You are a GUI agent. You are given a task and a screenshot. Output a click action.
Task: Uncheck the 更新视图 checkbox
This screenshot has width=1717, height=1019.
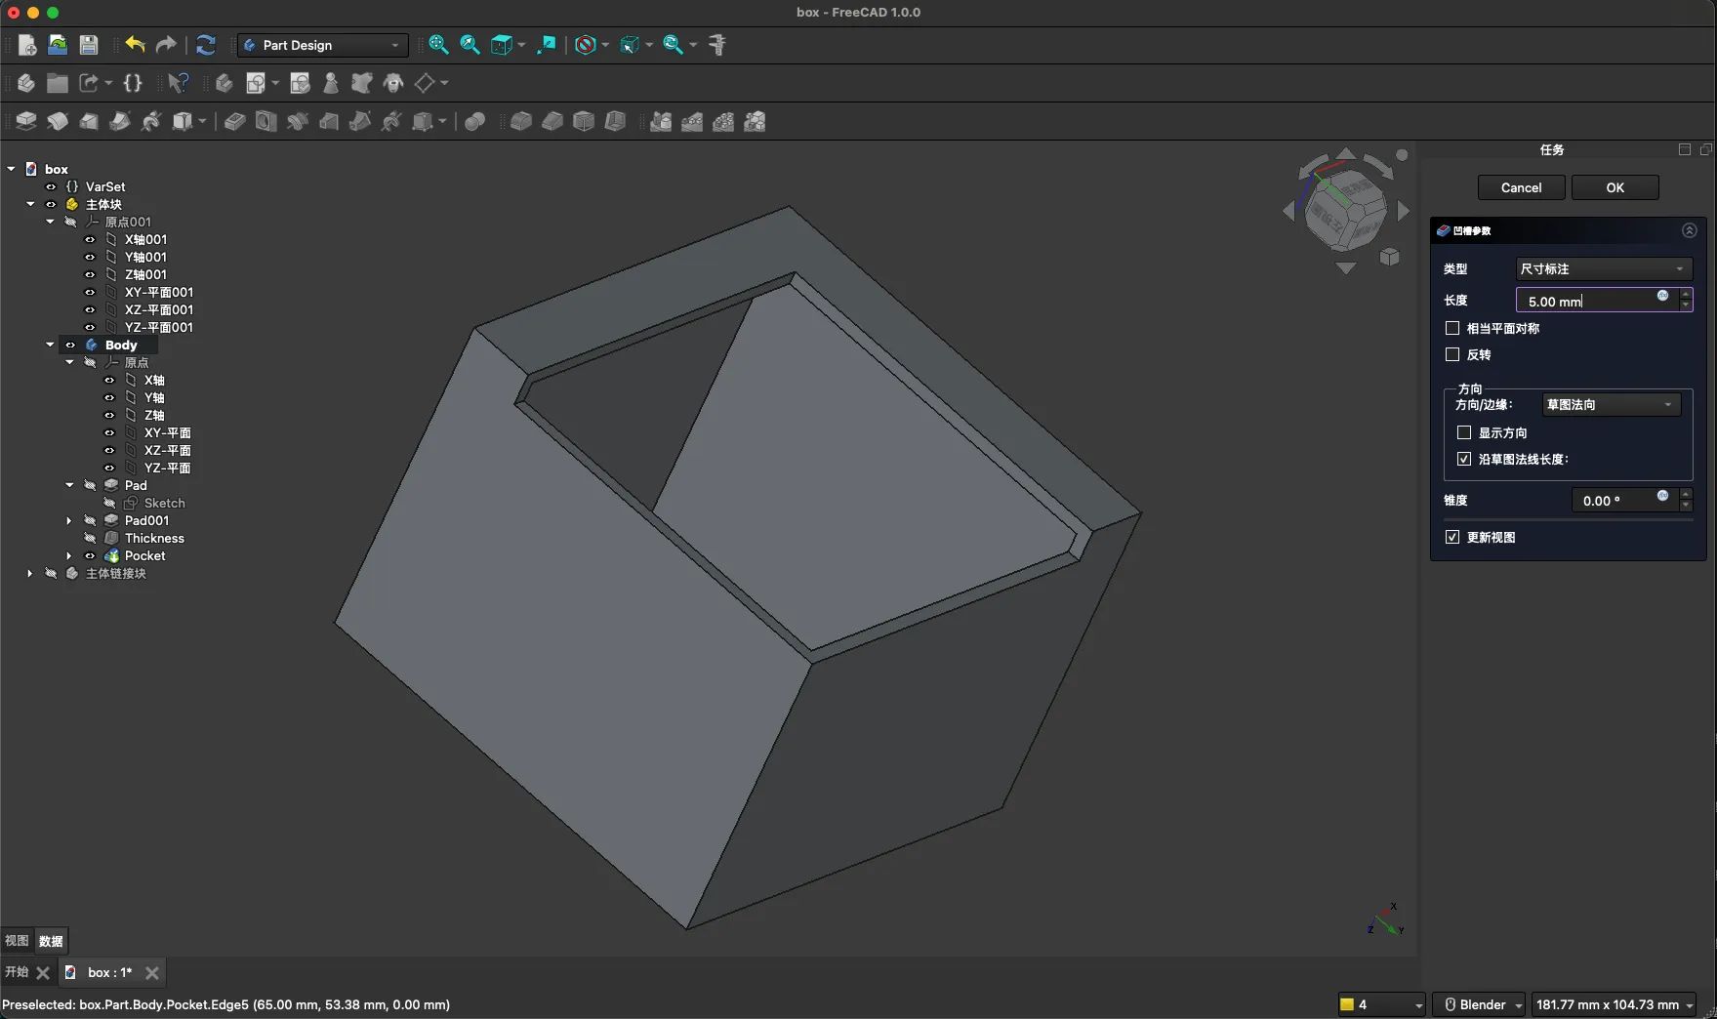click(1452, 538)
